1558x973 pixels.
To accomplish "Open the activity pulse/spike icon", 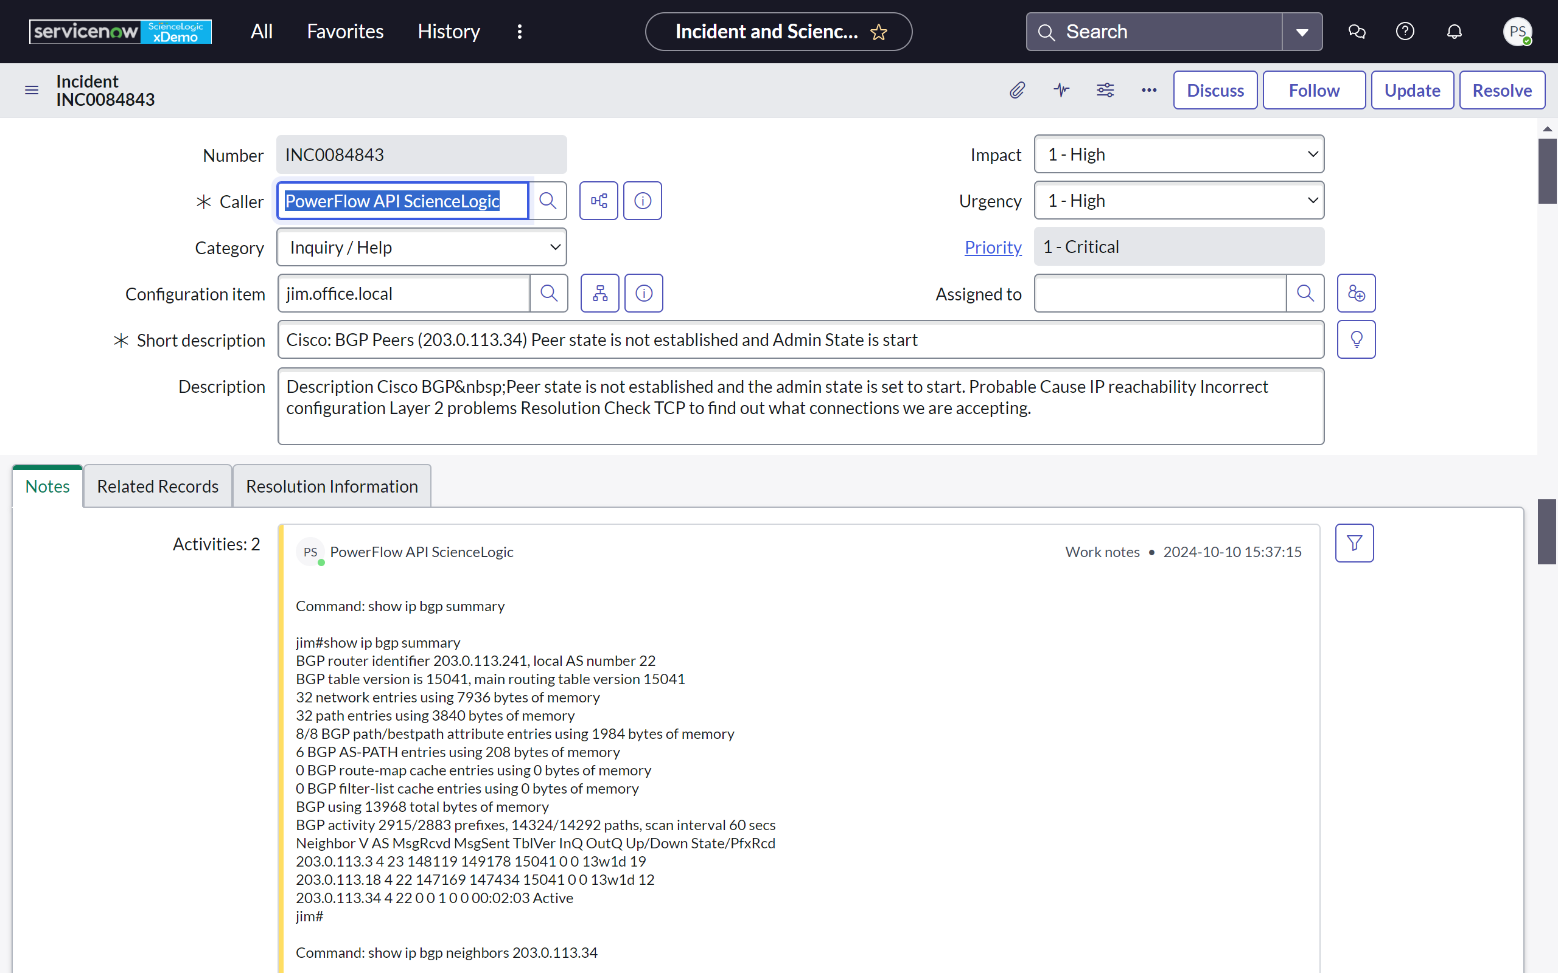I will 1060,89.
